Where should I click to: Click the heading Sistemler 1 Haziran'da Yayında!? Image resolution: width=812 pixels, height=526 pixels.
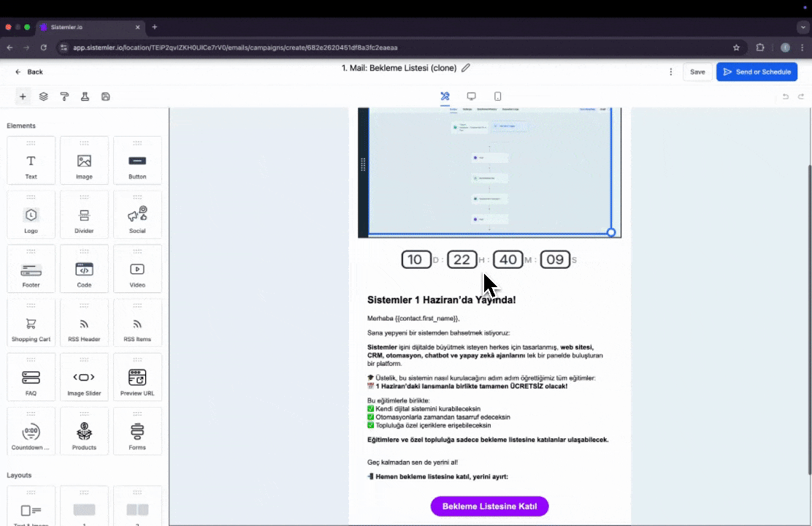(x=441, y=300)
